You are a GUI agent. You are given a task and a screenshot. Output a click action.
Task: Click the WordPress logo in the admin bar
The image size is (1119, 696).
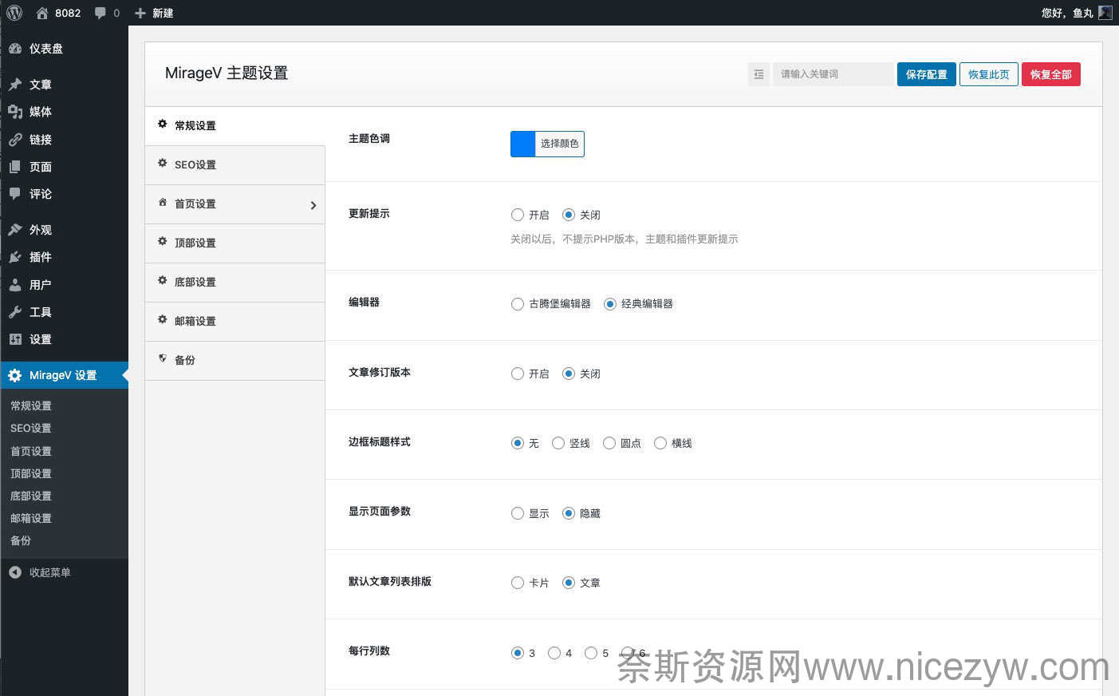click(x=14, y=13)
